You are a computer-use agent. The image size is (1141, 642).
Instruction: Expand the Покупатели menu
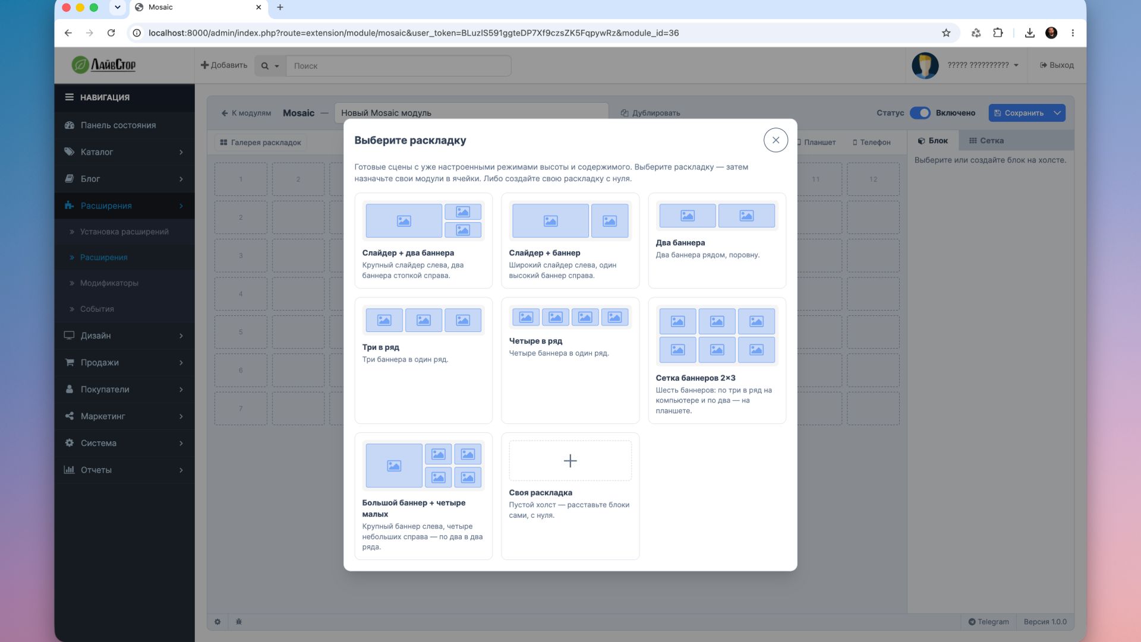click(124, 390)
